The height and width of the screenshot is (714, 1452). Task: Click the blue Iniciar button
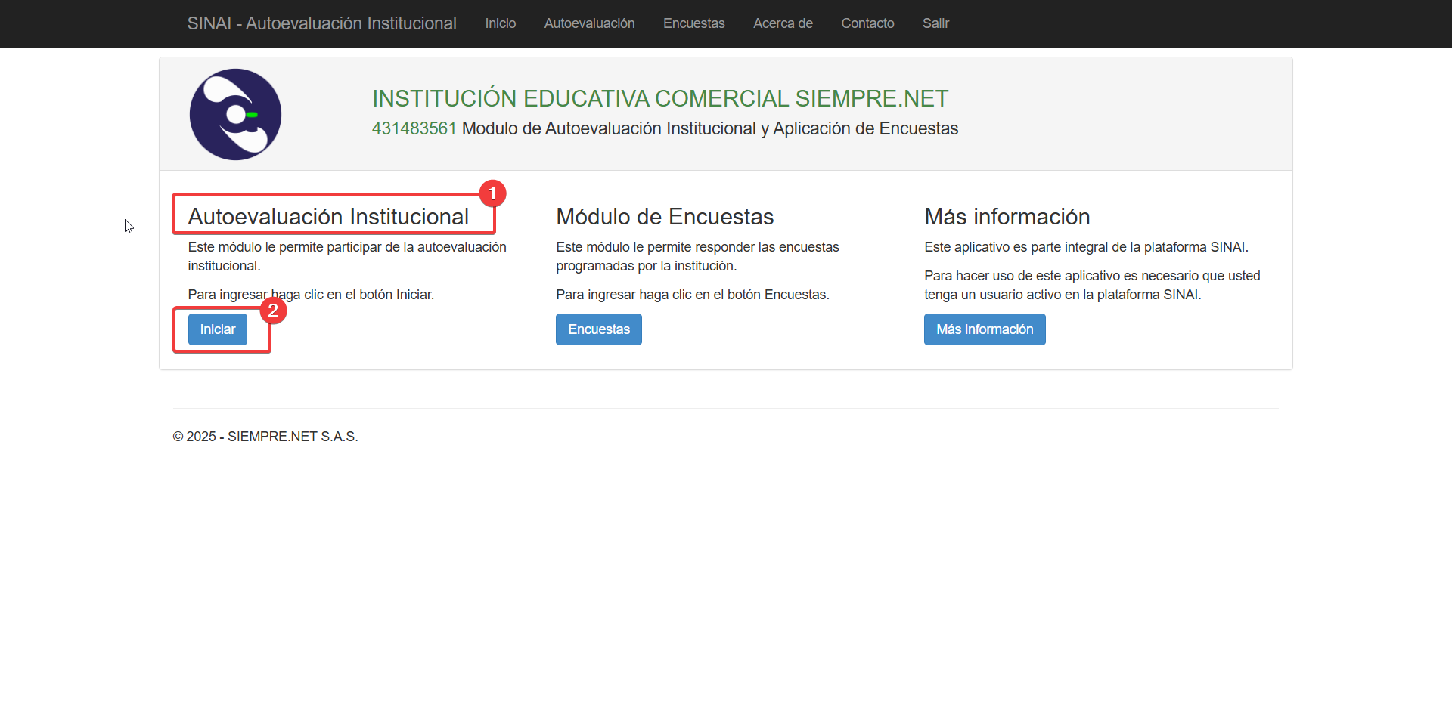tap(218, 329)
